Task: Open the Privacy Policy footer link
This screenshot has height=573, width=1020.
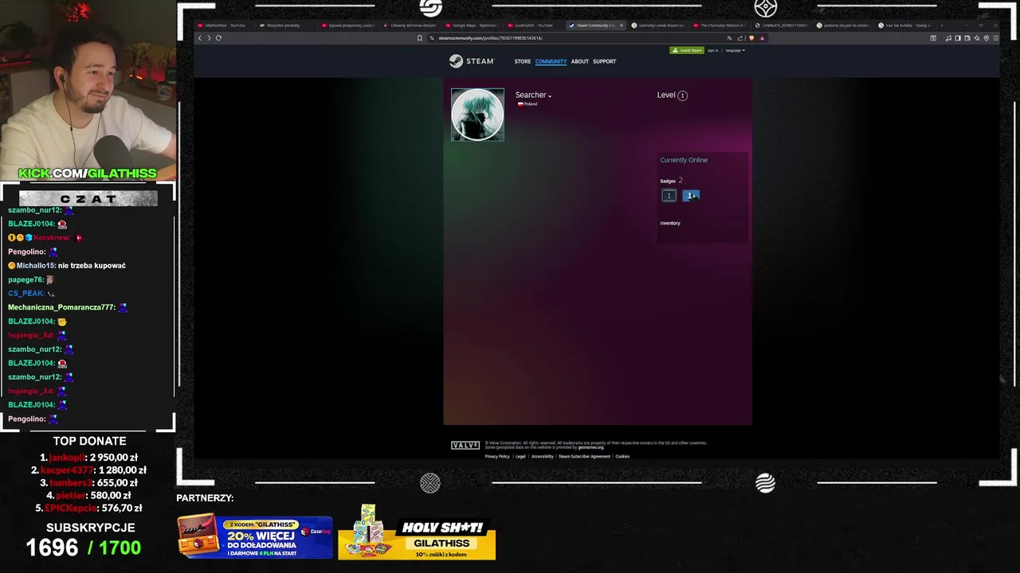Action: click(x=497, y=457)
